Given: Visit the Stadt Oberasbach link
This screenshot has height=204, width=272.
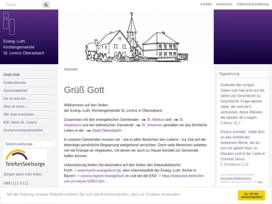Looking at the screenshot, I should point(106,131).
